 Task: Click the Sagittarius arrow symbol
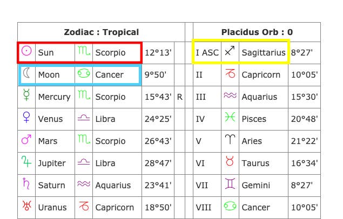click(x=230, y=51)
